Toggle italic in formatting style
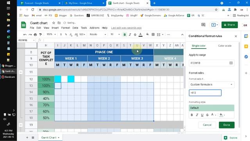250x141 pixels. (x=197, y=115)
